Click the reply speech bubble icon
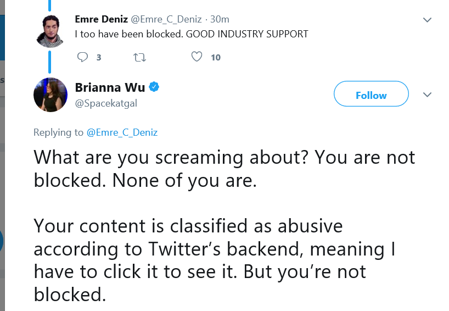Viewport: 449px width, 311px height. click(82, 57)
